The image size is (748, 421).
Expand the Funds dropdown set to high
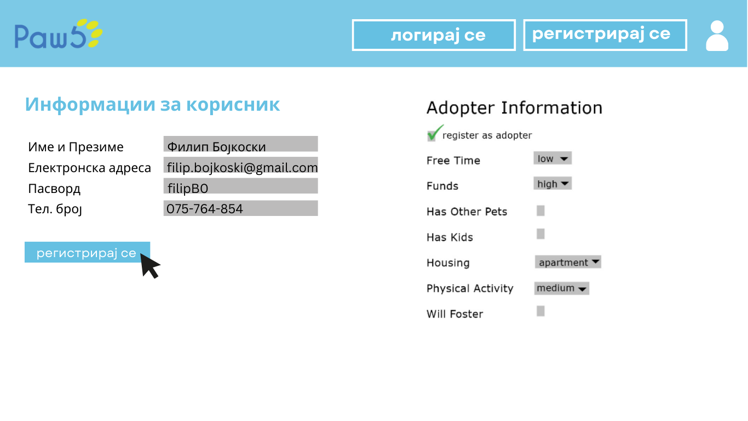[x=553, y=184]
